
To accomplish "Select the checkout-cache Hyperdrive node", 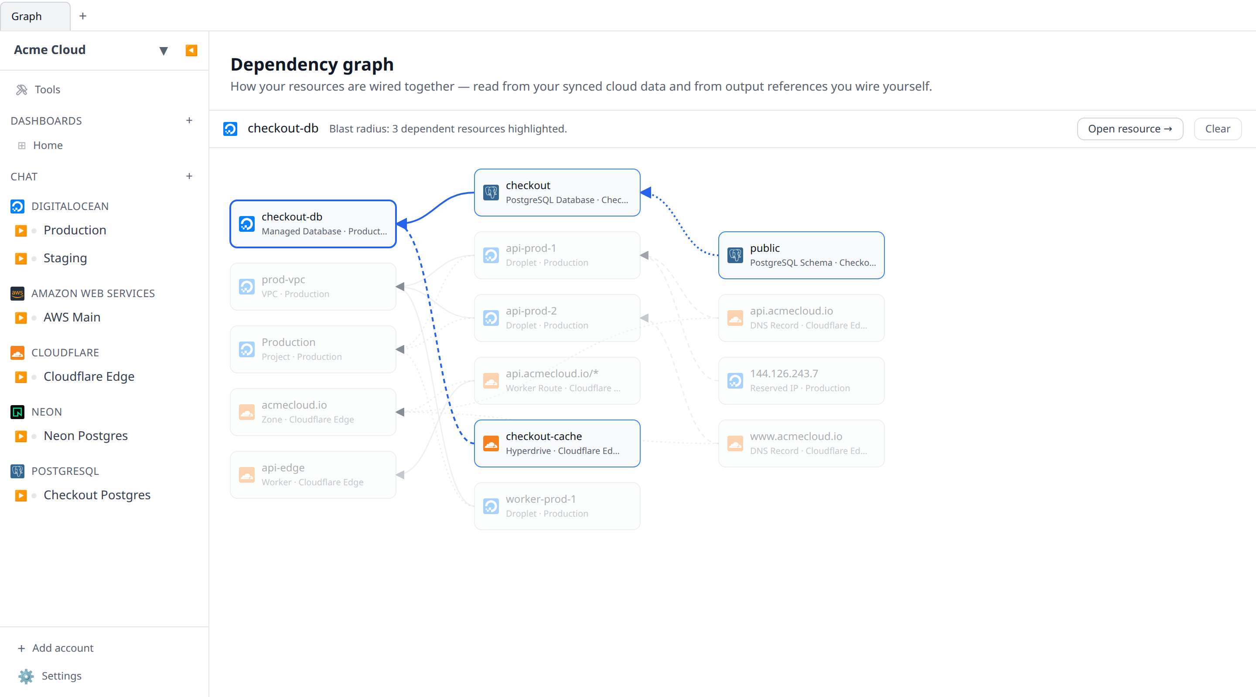I will 557,444.
